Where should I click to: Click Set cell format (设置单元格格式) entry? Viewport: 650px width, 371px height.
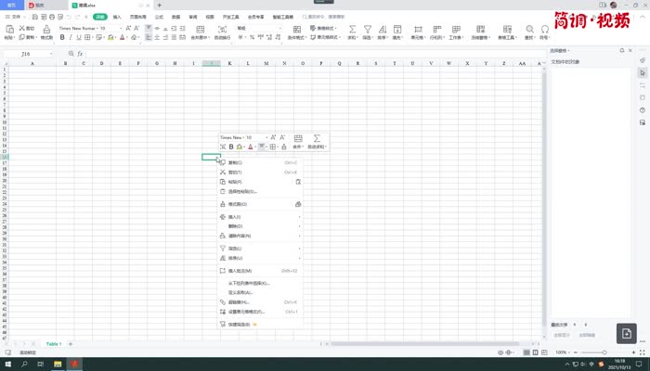[246, 312]
